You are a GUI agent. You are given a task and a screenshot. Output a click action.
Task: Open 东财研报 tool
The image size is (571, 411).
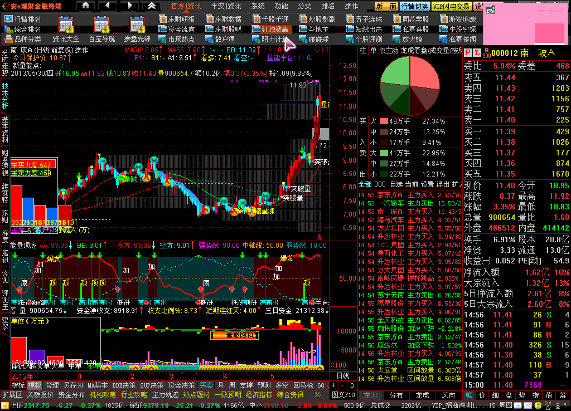tap(177, 19)
